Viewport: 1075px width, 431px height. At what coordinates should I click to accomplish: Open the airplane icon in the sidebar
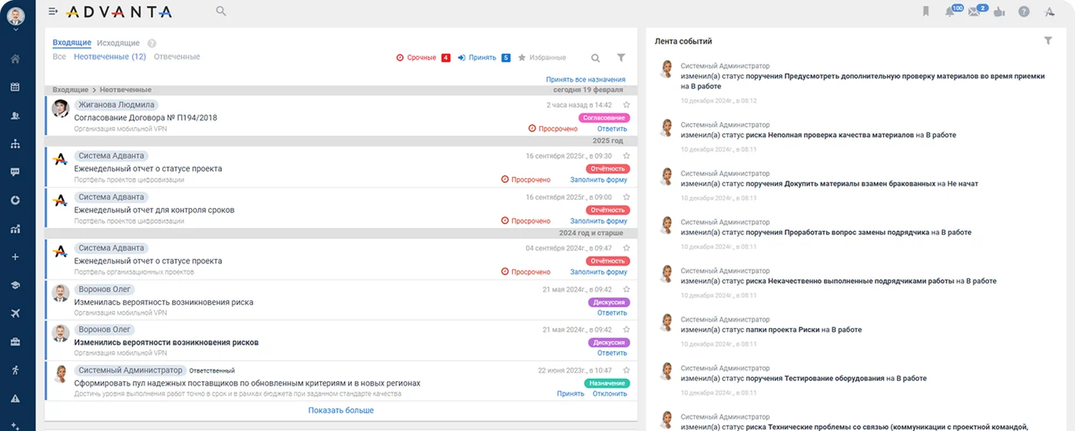pos(15,313)
